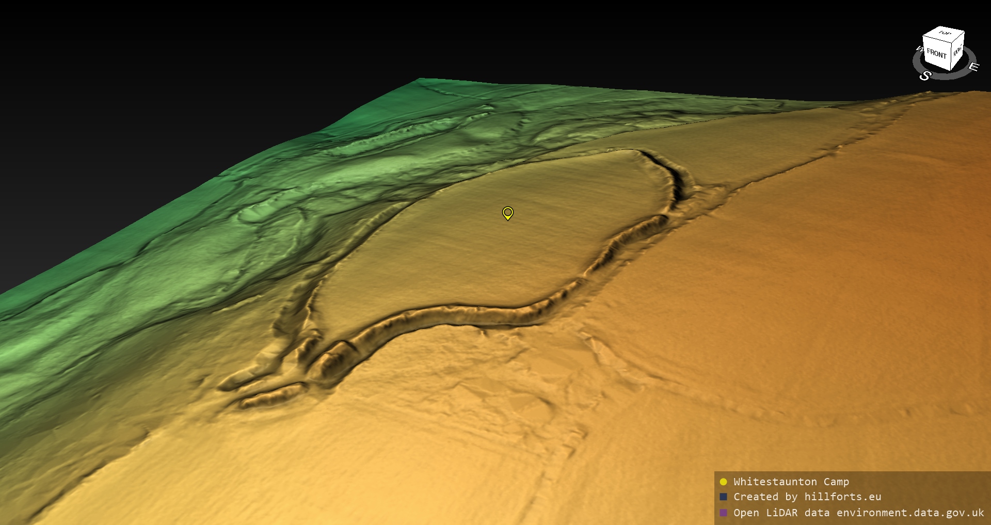The height and width of the screenshot is (525, 991).
Task: Click the S compass letter on the ring
Action: (925, 76)
